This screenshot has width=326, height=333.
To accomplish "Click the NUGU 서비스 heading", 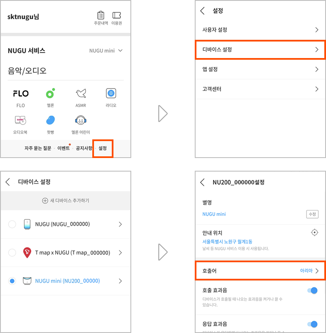I will click(x=27, y=51).
